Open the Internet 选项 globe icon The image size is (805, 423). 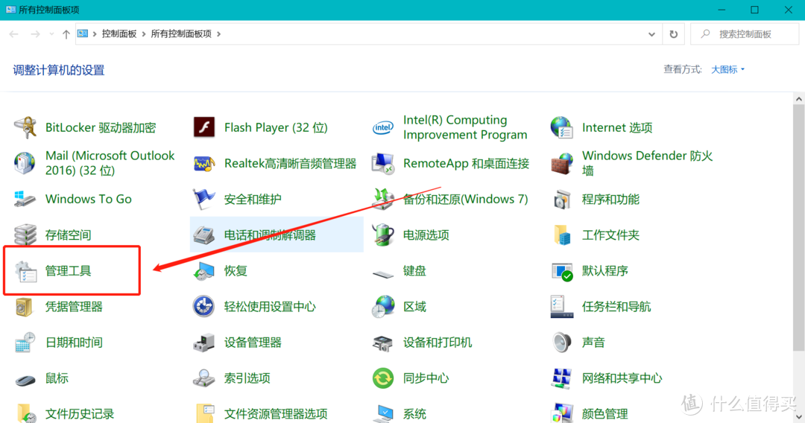[562, 127]
